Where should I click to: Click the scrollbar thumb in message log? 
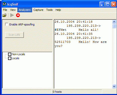[114, 26]
